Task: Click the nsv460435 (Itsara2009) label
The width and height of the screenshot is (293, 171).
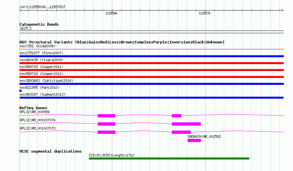Action: 41,60
